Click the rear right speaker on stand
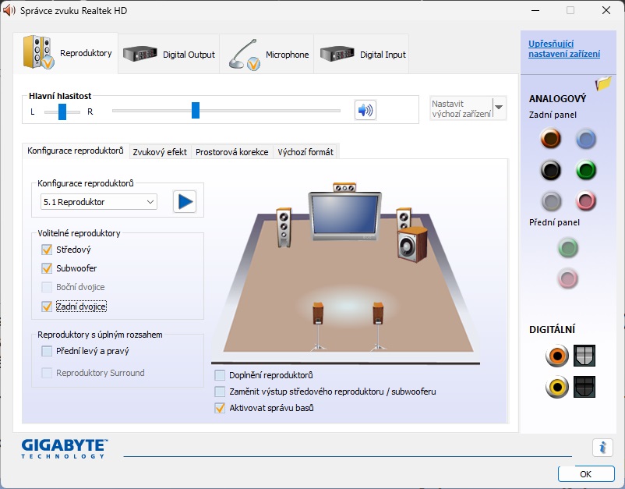Screen dimensions: 625x489 (378, 325)
